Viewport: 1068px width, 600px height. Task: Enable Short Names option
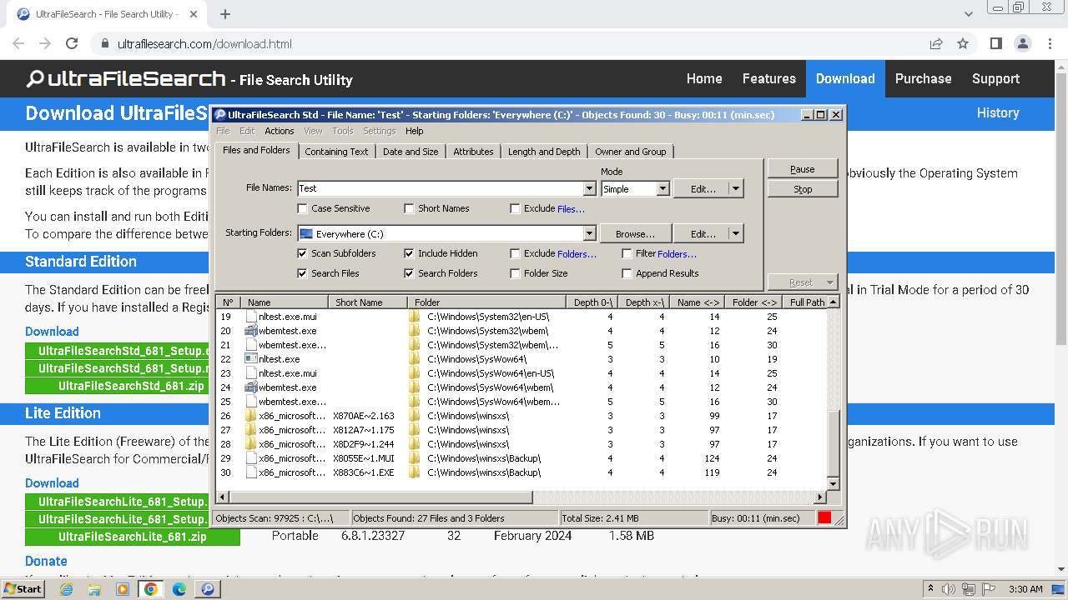point(409,208)
